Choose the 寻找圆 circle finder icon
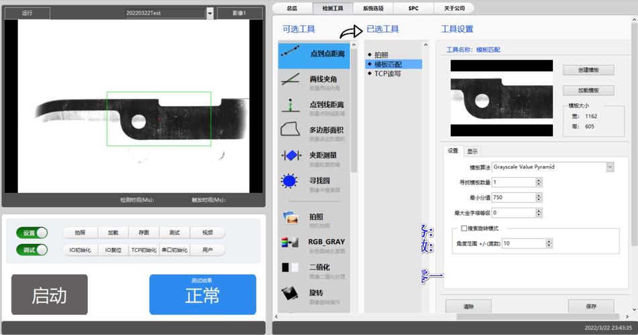This screenshot has width=638, height=335. (289, 180)
